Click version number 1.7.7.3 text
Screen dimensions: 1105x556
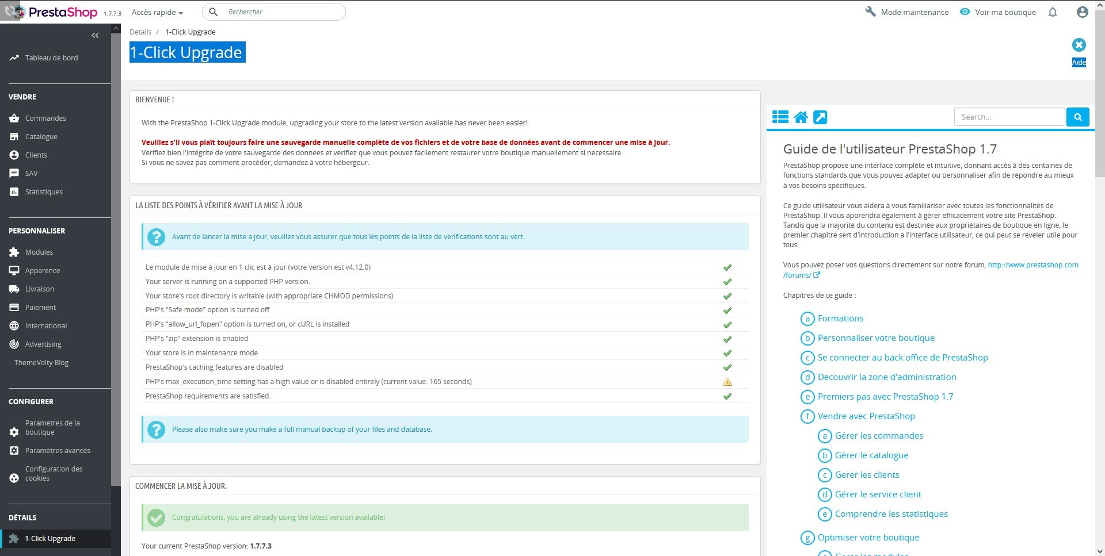(112, 13)
